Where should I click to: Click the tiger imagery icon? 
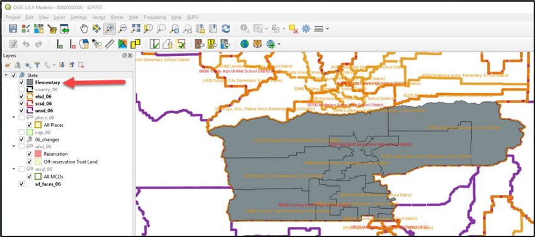(x=257, y=44)
